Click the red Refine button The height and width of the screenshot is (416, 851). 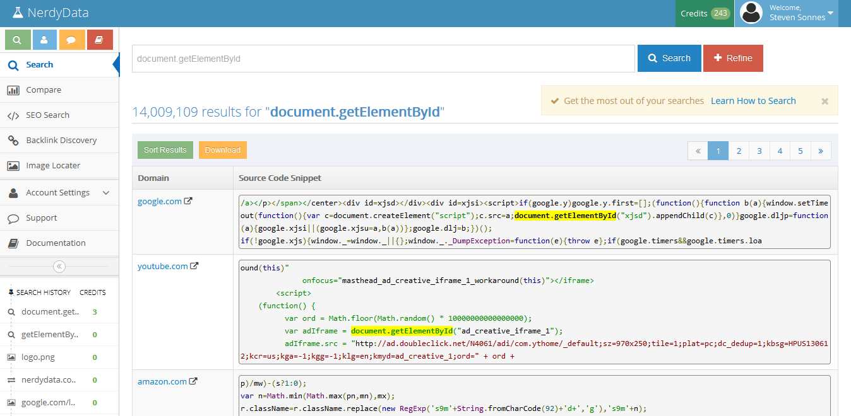click(x=733, y=58)
